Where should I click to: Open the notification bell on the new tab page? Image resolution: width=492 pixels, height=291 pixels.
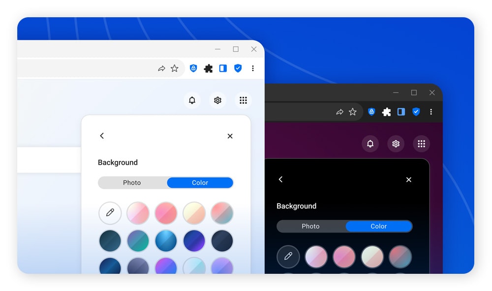click(192, 100)
